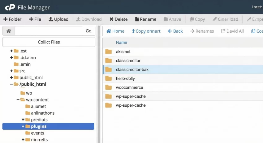This screenshot has width=263, height=143.
Task: Select the classic-editor file name
Action: [128, 60]
